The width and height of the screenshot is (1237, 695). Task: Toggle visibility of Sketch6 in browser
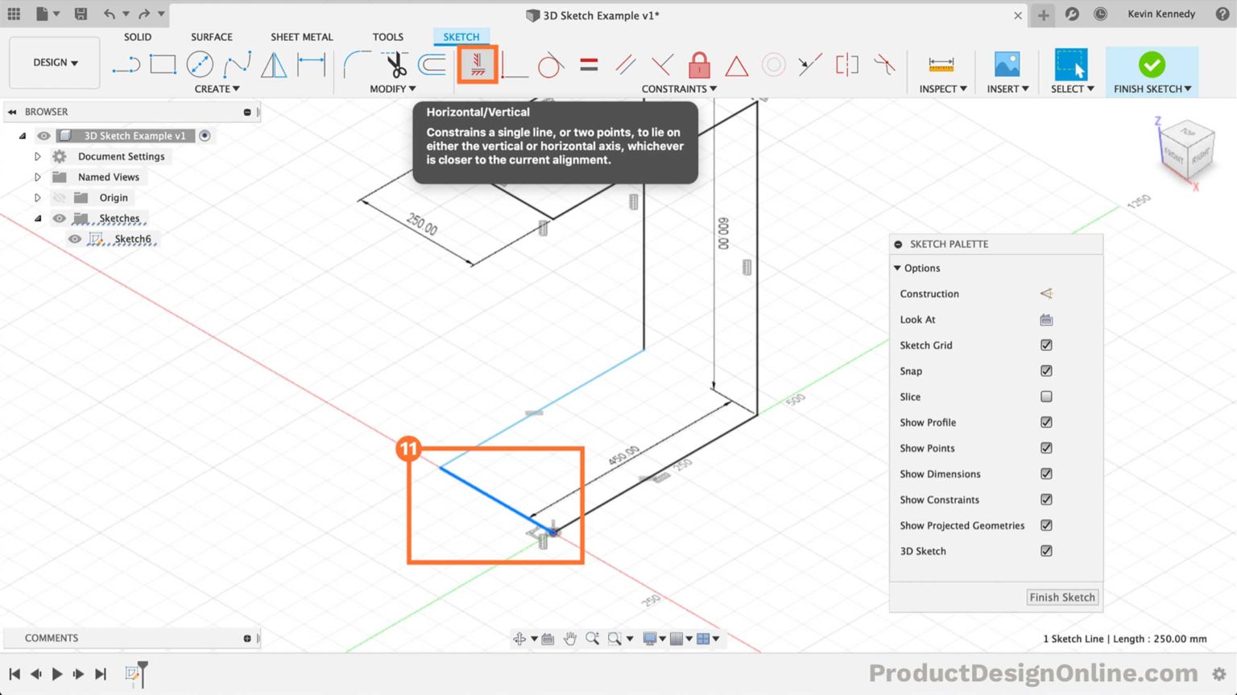[74, 239]
